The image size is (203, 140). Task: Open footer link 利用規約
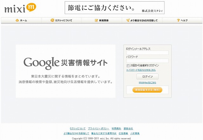pos(116,129)
